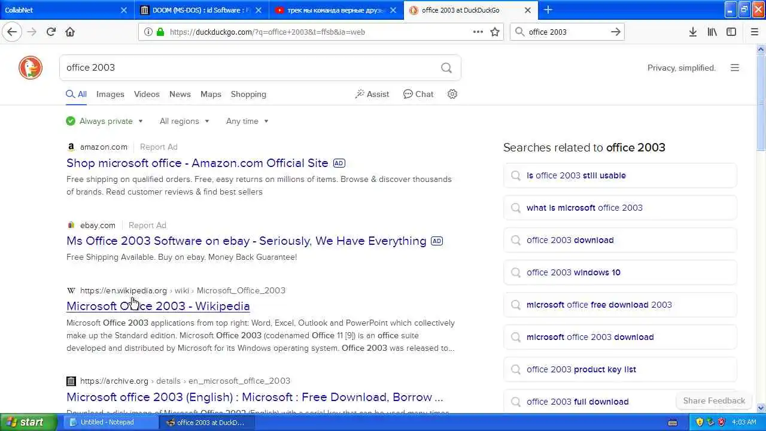Search 'office 2003 windows 10' suggestion
This screenshot has height=431, width=766.
pos(620,272)
